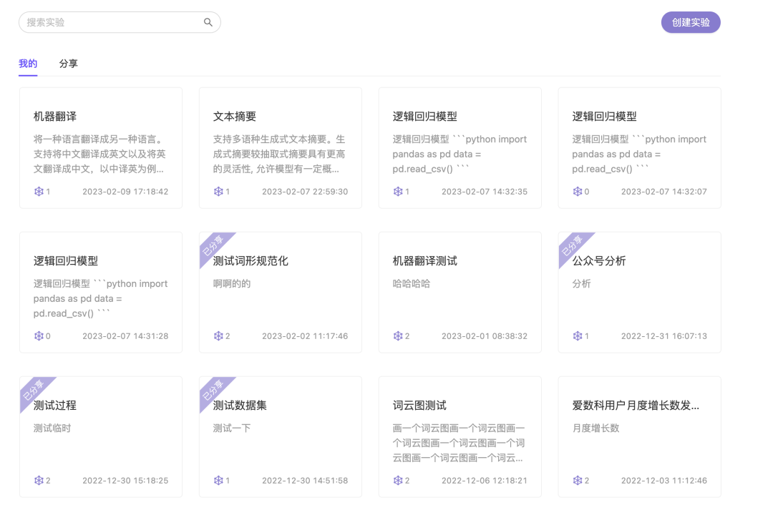Click the model icon on 测试词形规范化 card
Image resolution: width=773 pixels, height=505 pixels.
[x=218, y=335]
